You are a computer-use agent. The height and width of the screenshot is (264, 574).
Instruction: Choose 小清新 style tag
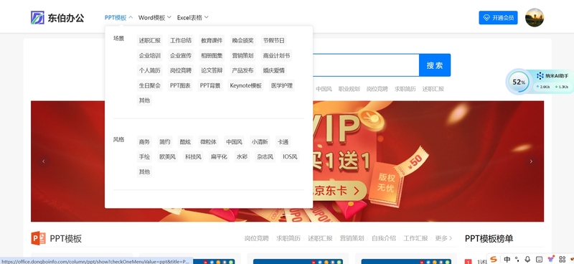coord(260,142)
